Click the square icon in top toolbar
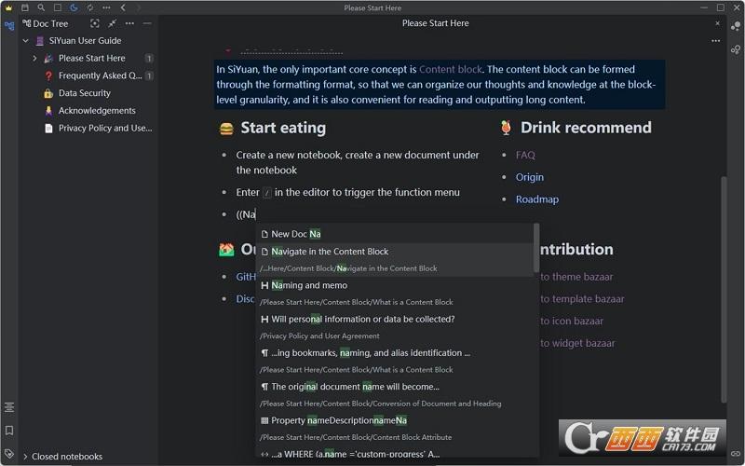Screen dimensions: 745x466 click(58, 7)
